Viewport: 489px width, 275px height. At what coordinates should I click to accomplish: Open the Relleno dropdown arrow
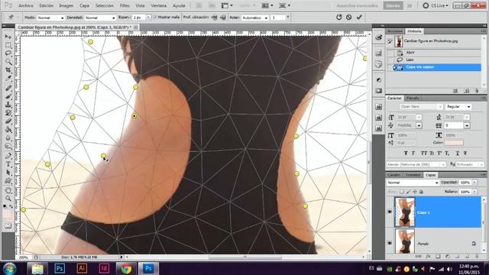tap(474, 192)
